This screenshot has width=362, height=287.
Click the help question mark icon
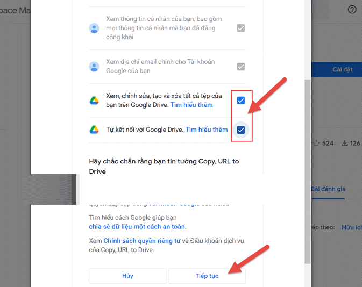coord(352,10)
